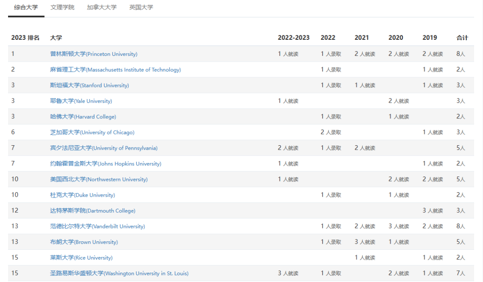Image resolution: width=483 pixels, height=282 pixels.
Task: Click Duke's 1 人录取 cell under 2022
Action: (x=331, y=195)
